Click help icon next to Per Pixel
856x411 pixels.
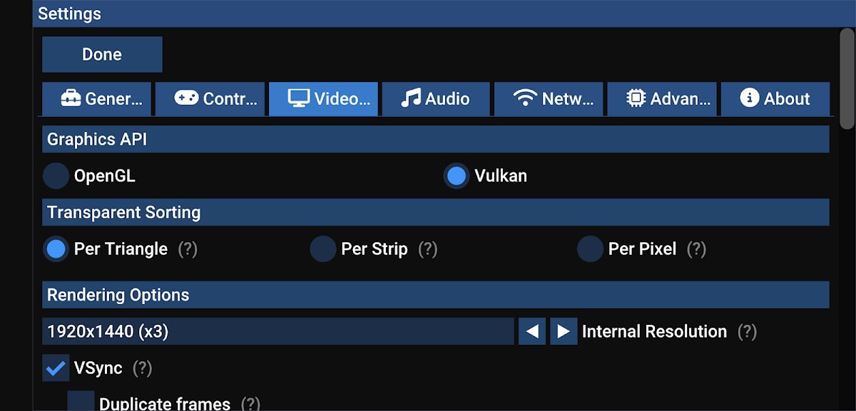pyautogui.click(x=696, y=249)
